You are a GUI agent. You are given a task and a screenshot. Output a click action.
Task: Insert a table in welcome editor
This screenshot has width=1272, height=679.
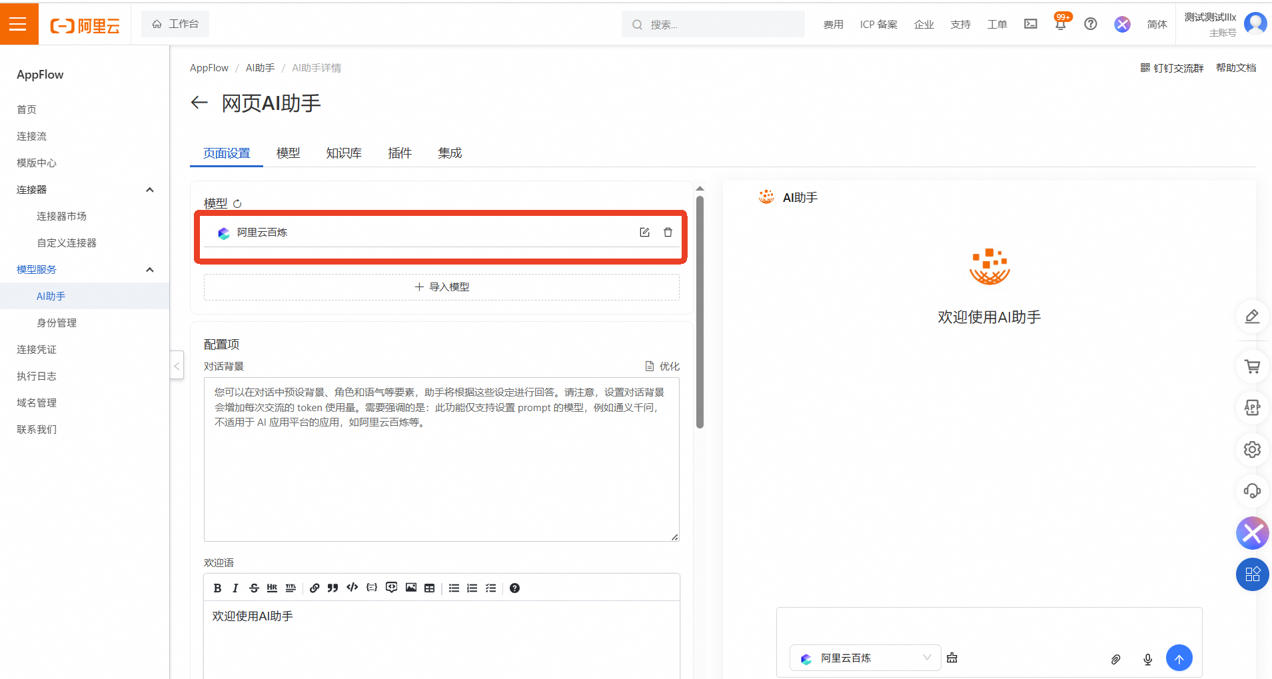tap(430, 588)
